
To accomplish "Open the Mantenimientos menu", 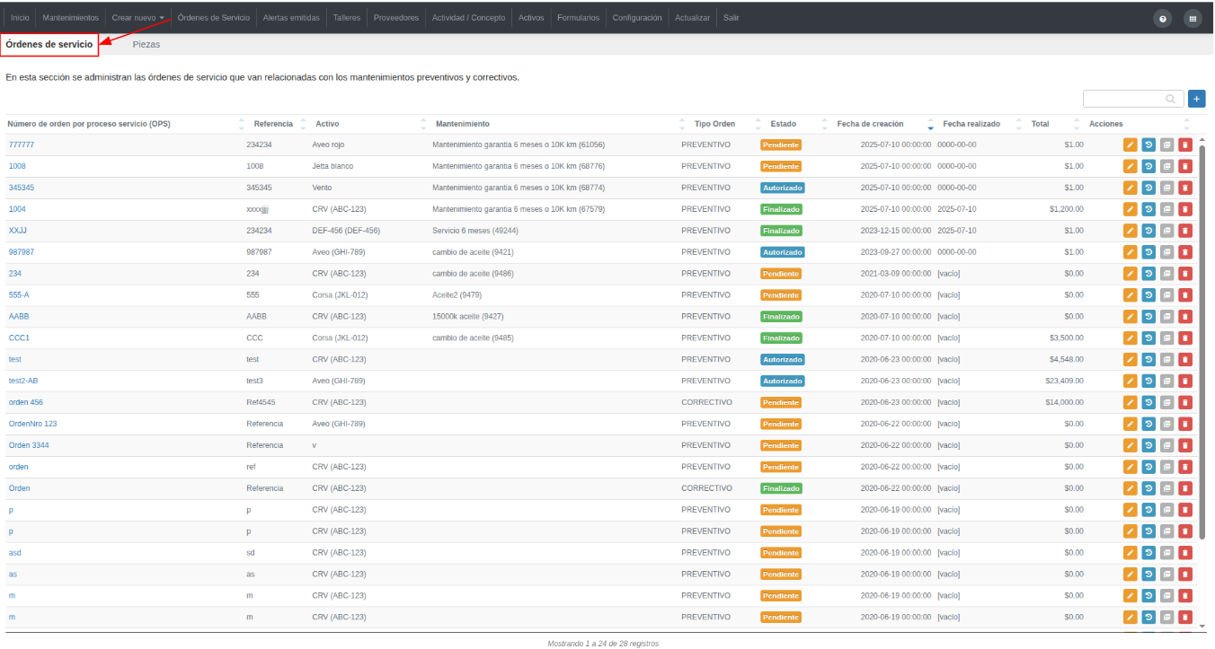I will (x=71, y=18).
